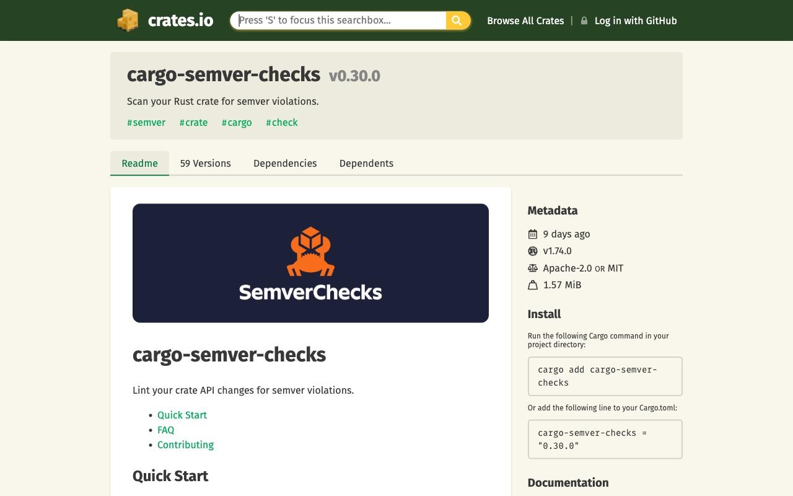Click the license scale icon beside Apache-2.0
Viewport: 793px width, 496px height.
533,268
